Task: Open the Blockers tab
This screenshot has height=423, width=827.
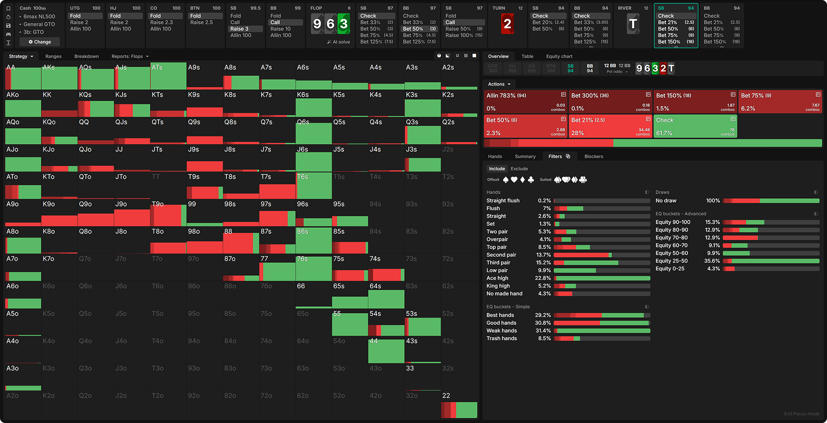Action: tap(593, 156)
